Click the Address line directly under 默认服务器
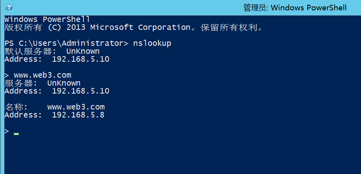 pos(57,59)
